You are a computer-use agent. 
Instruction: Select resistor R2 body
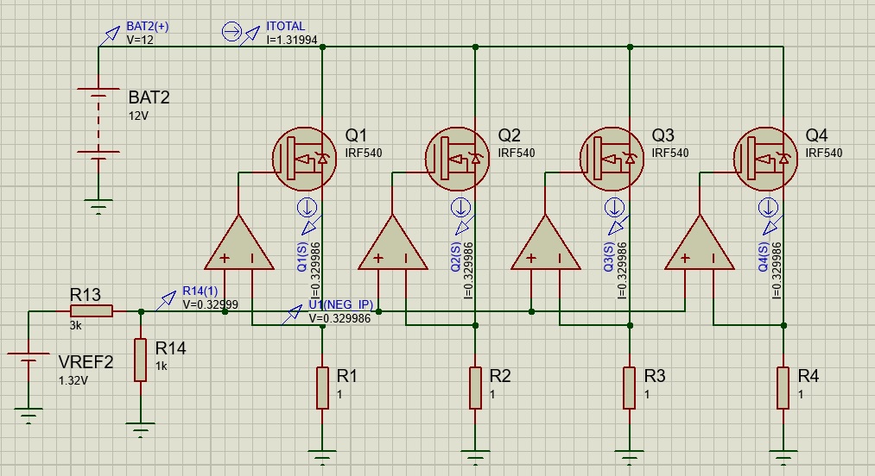475,388
